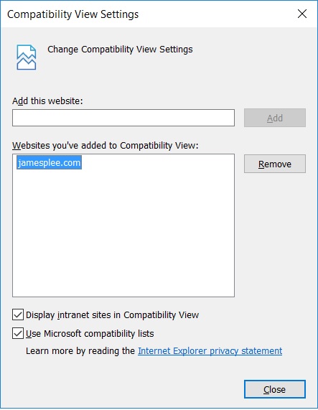Click the empty title bar area left of X

[217, 14]
